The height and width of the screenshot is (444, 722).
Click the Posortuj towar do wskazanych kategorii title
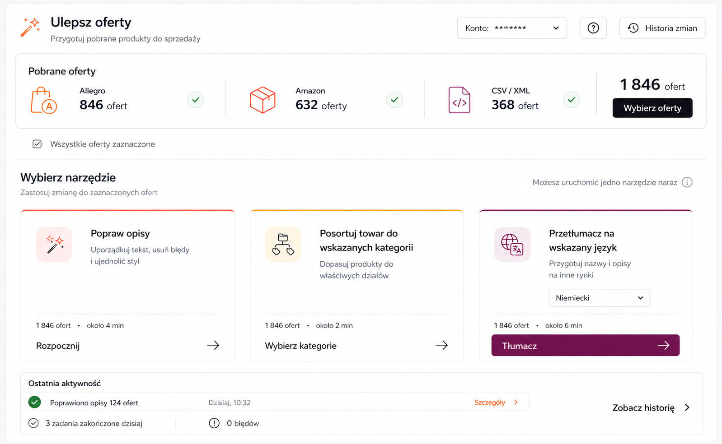tap(366, 240)
